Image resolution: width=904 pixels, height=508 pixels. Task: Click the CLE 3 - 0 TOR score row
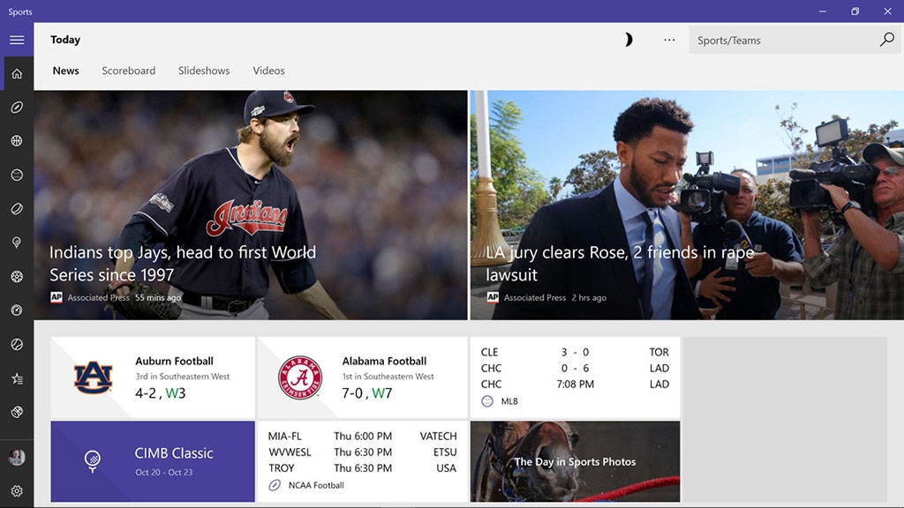tap(575, 352)
